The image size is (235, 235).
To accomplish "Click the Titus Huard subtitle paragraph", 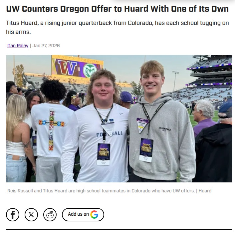I will point(117,27).
